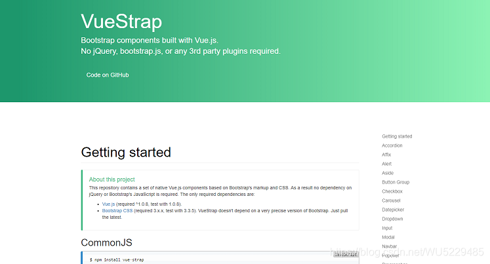490x264 pixels.
Task: Click the Vue.js link
Action: tap(108, 204)
